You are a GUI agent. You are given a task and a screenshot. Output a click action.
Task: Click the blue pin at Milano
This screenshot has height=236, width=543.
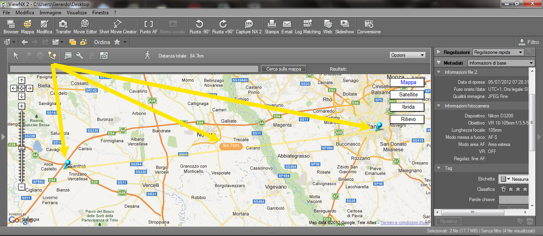pyautogui.click(x=378, y=127)
